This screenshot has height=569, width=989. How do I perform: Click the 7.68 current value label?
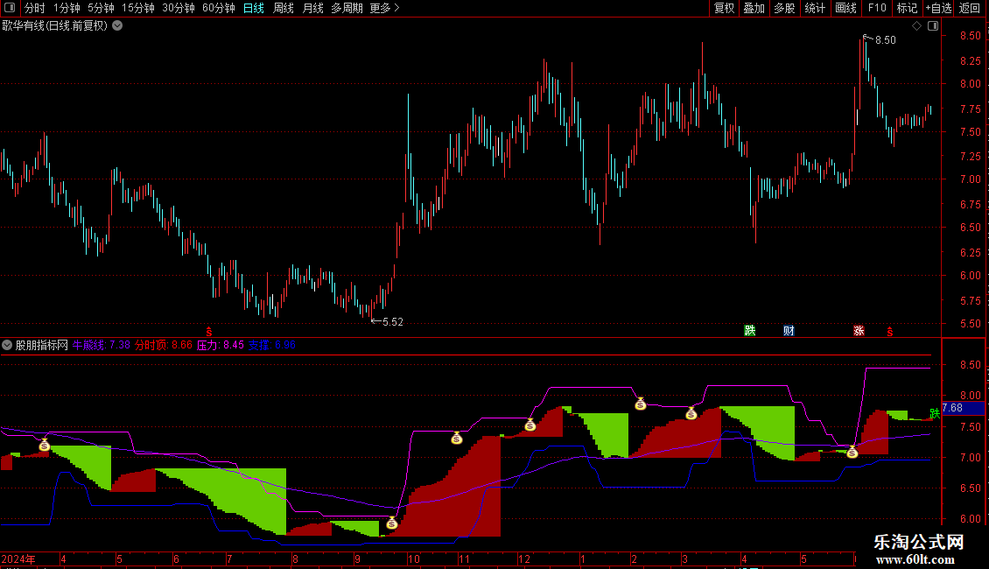[963, 408]
